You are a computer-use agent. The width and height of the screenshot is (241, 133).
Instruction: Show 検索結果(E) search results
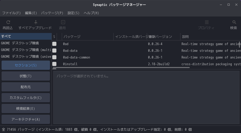(x=26, y=109)
